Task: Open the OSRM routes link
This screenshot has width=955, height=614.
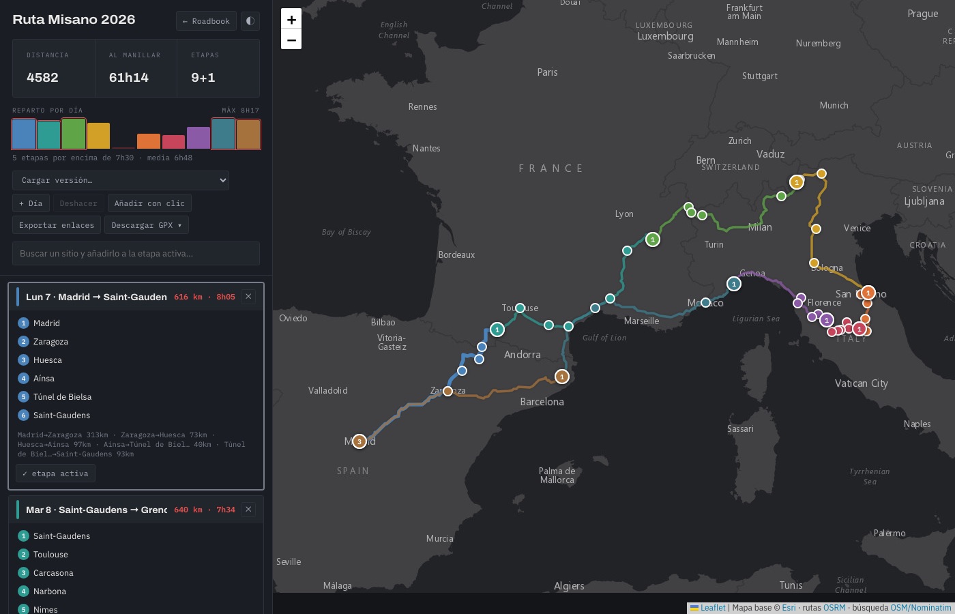Action: coord(834,608)
